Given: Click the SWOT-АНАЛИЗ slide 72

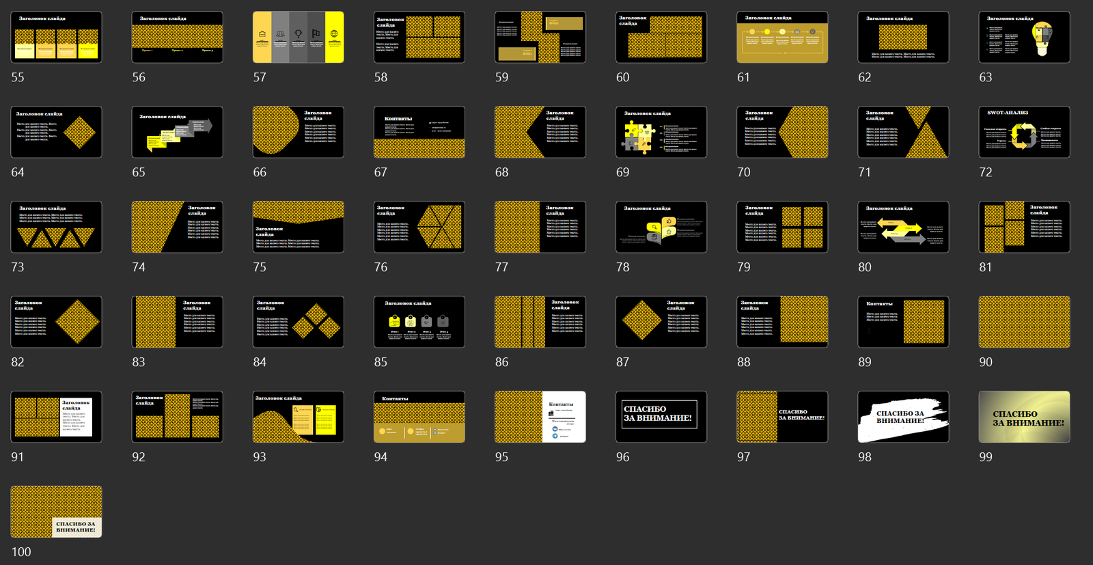Looking at the screenshot, I should pos(1024,132).
